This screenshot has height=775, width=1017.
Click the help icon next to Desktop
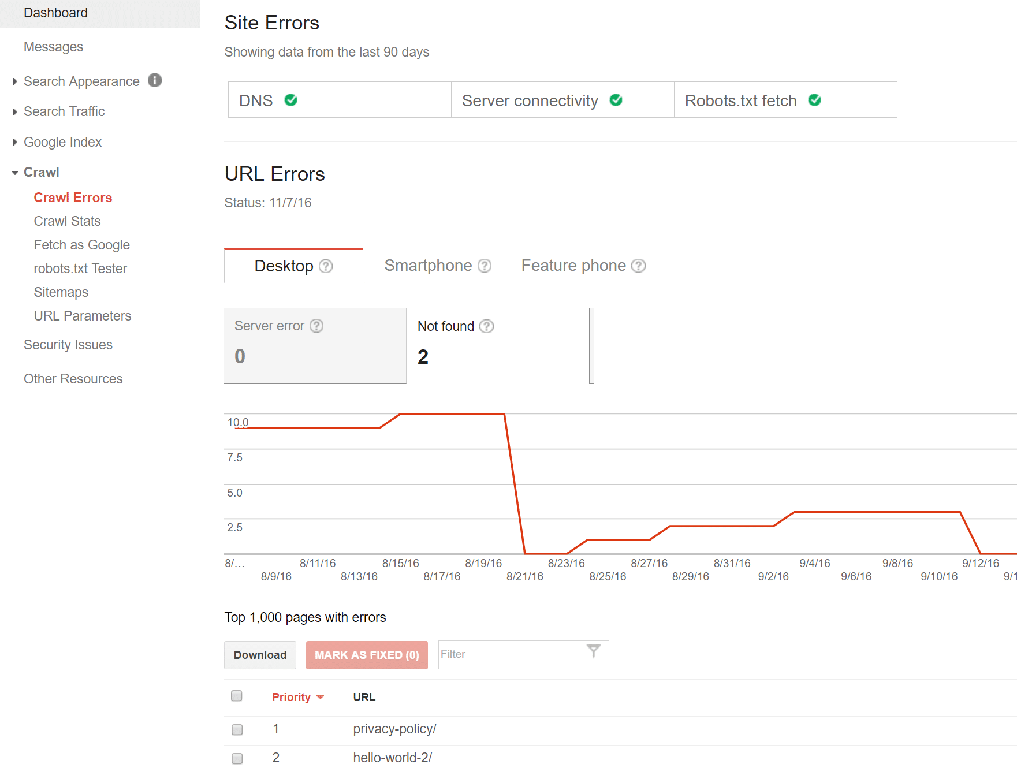[x=326, y=266]
